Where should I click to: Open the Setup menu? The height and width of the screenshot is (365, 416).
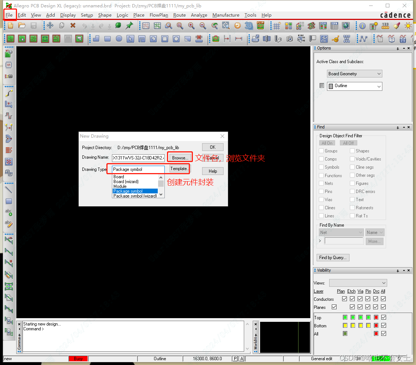pos(87,15)
